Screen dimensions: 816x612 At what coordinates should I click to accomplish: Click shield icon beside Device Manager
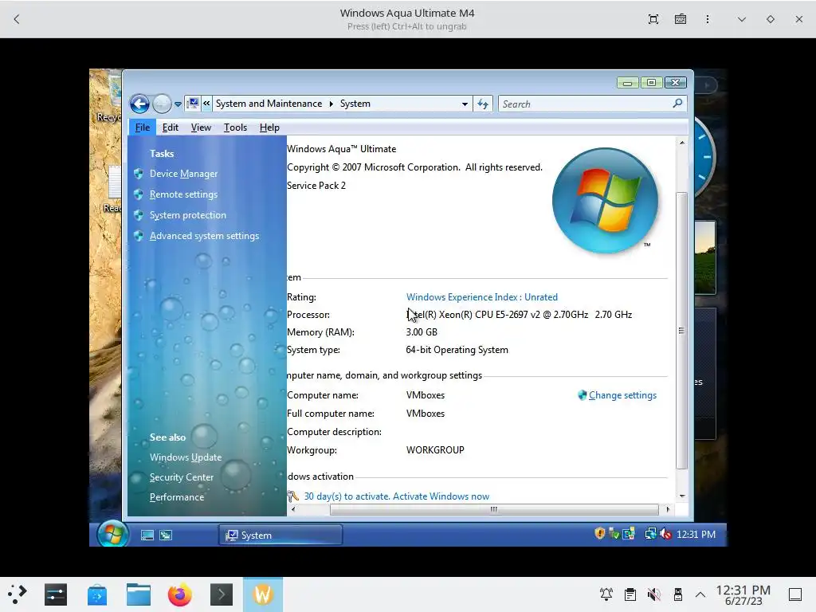coord(139,174)
